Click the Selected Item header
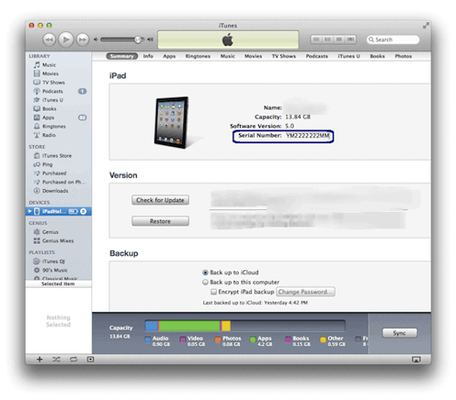 click(x=58, y=284)
